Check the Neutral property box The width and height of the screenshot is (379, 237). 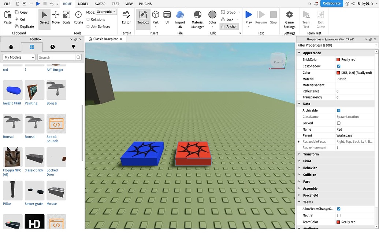pyautogui.click(x=339, y=215)
